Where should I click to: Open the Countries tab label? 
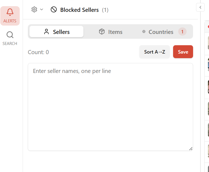(x=161, y=32)
